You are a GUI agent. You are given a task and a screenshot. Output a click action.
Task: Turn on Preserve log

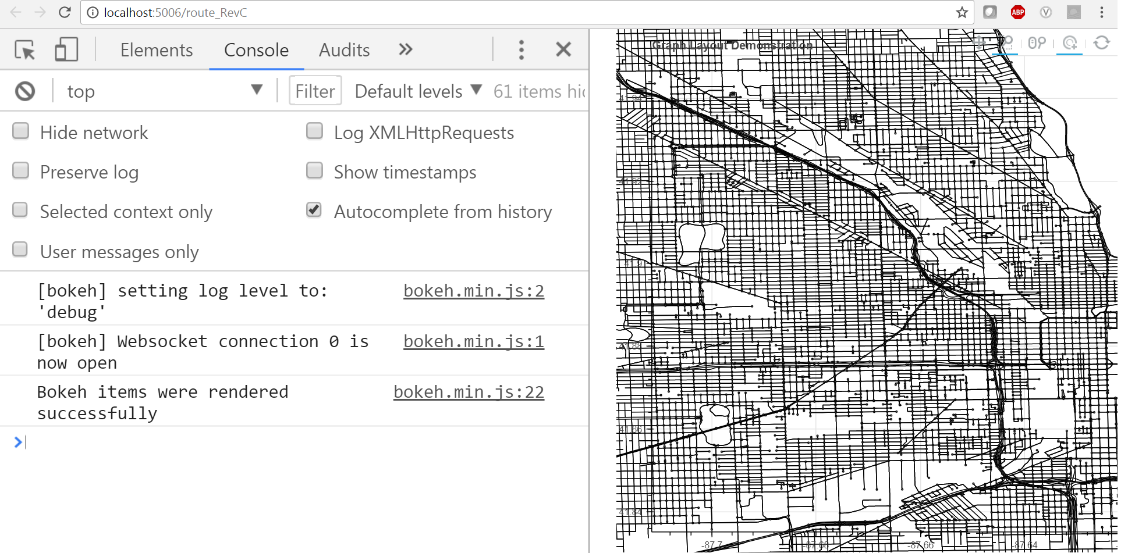pos(20,170)
